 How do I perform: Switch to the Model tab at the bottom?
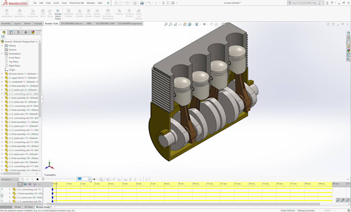(18, 207)
